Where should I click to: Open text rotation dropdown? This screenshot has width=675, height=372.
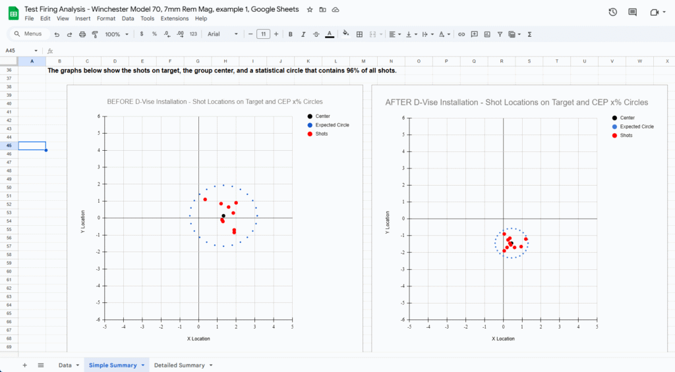(x=444, y=34)
